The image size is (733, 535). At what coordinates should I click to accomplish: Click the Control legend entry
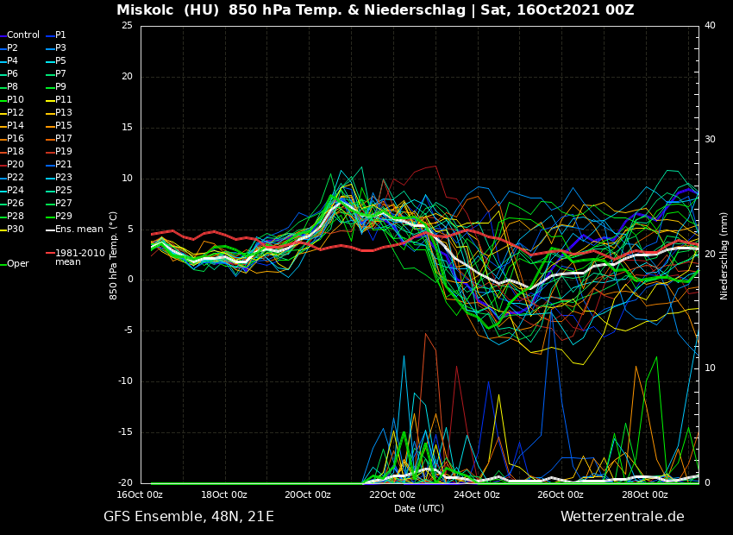pyautogui.click(x=22, y=35)
